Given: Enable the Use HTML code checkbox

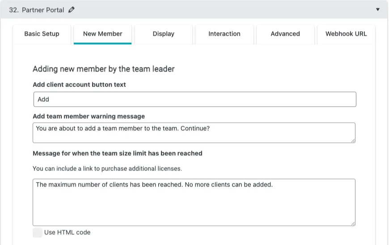Looking at the screenshot, I should point(38,233).
